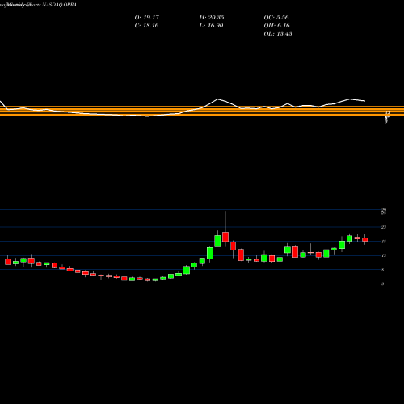The image size is (404, 404).
Task: Click the NASDAQ OPRA chart title
Action: [x=59, y=5]
